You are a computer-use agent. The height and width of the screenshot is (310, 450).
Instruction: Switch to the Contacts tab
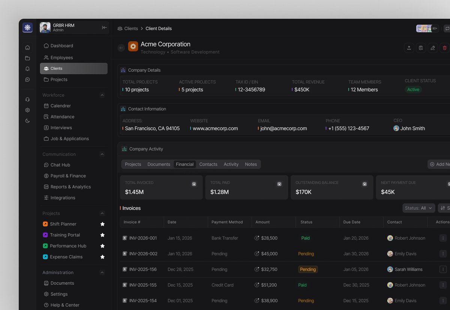pyautogui.click(x=208, y=164)
